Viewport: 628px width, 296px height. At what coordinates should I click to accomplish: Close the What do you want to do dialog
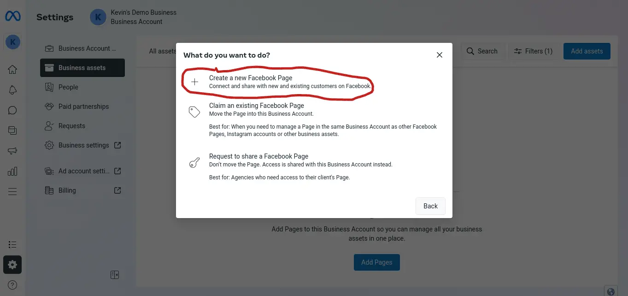(440, 55)
